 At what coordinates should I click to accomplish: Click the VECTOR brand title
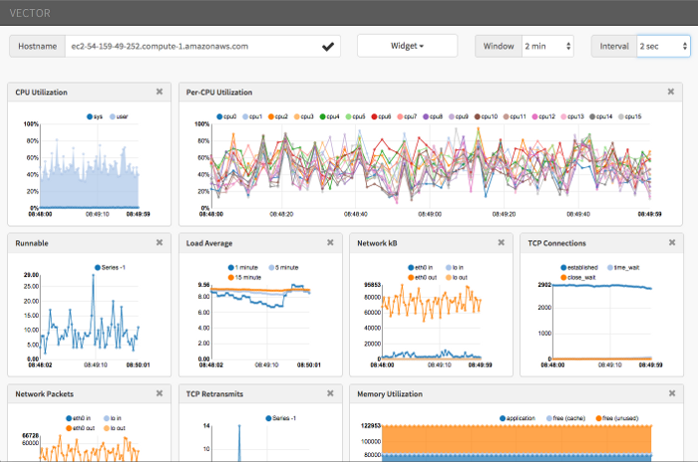(x=32, y=12)
